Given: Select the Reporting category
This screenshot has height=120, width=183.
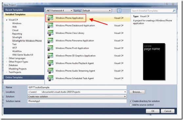Looking at the screenshot, I should point(17,34).
